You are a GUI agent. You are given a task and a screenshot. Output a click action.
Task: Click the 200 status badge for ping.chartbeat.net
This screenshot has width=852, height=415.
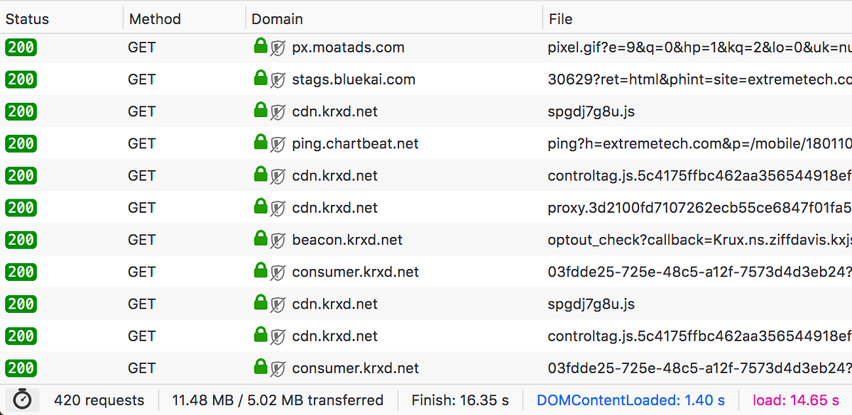click(x=21, y=143)
